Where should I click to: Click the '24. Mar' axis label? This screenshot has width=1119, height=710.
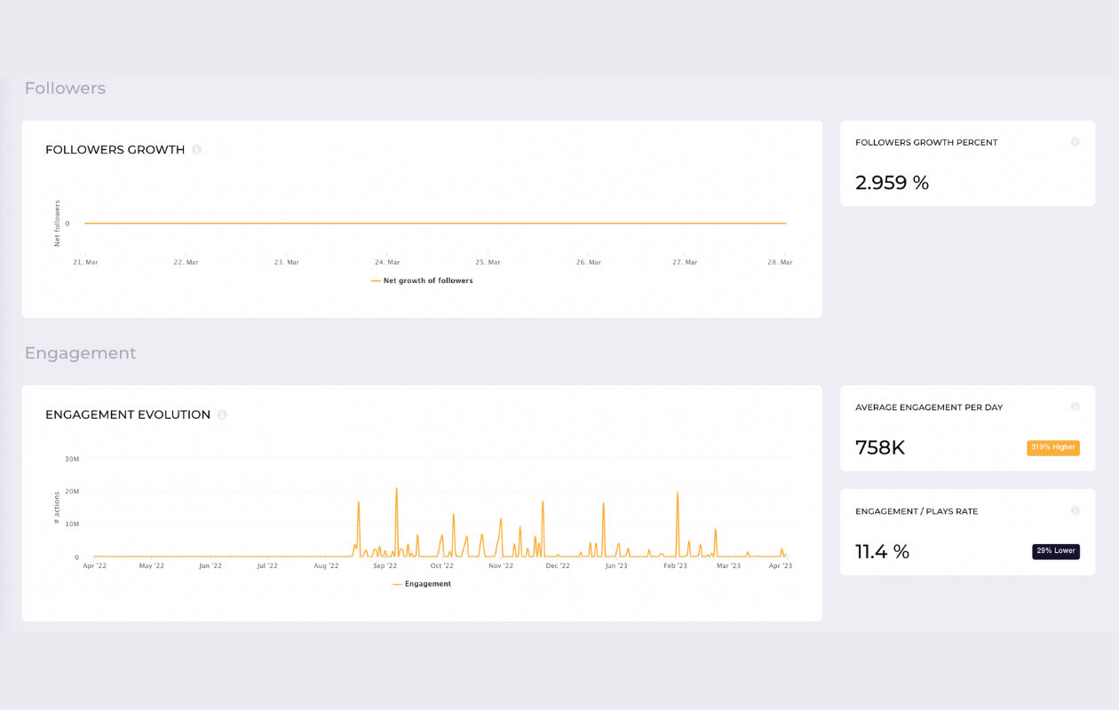tap(387, 263)
